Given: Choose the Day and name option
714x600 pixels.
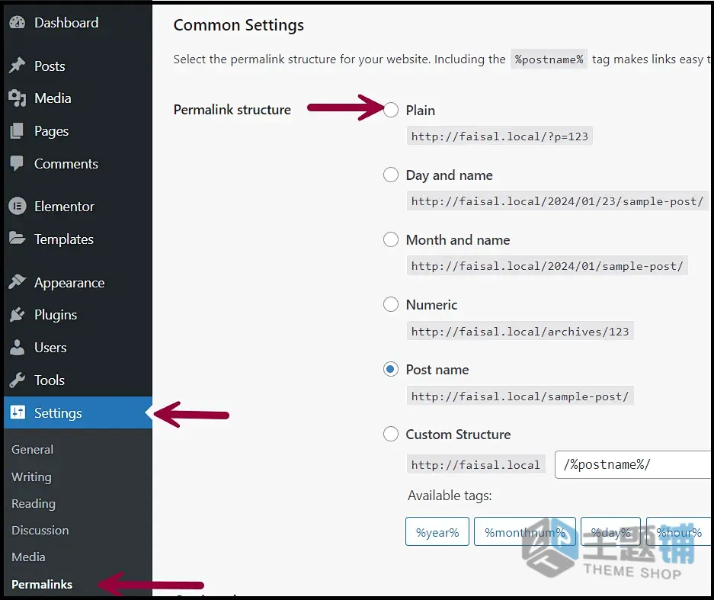Looking at the screenshot, I should tap(391, 175).
